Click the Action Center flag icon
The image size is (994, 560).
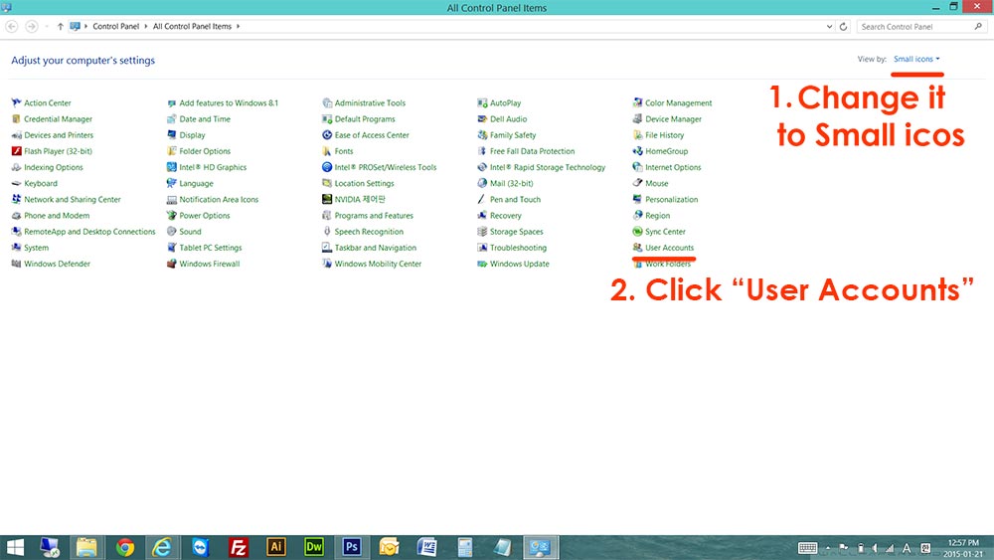17,102
